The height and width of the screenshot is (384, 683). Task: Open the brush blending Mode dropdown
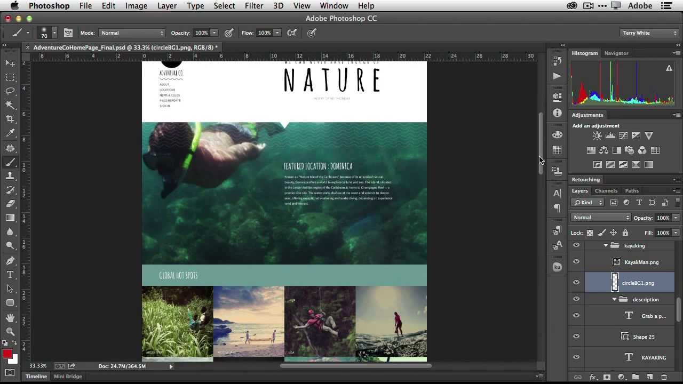[x=132, y=33]
